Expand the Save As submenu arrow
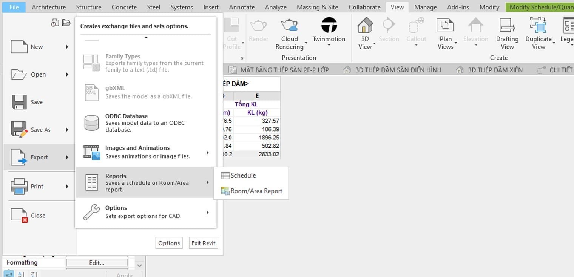 coord(67,130)
